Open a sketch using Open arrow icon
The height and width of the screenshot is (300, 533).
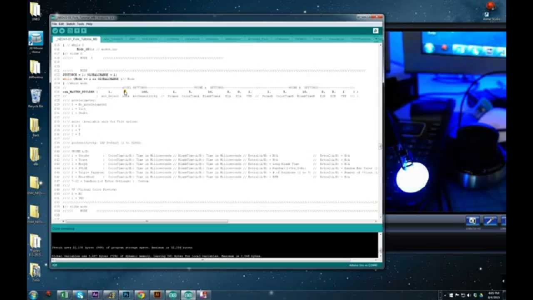[x=77, y=31]
